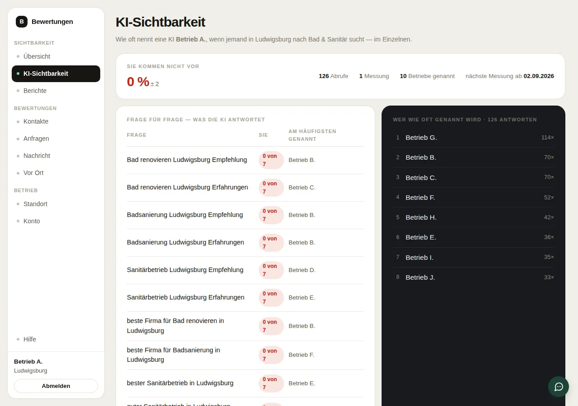The image size is (578, 406).
Task: Click row 'Bad renovieren Ludwigsburg Erfahrungen'
Action: click(245, 188)
